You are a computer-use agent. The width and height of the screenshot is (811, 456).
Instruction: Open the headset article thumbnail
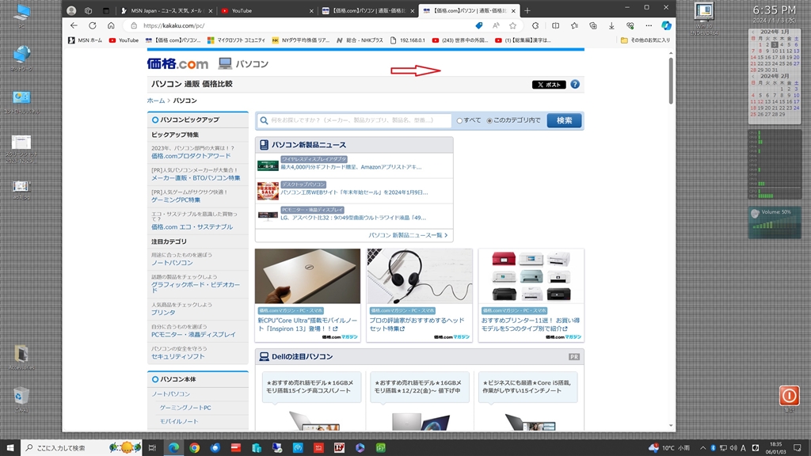(x=420, y=276)
